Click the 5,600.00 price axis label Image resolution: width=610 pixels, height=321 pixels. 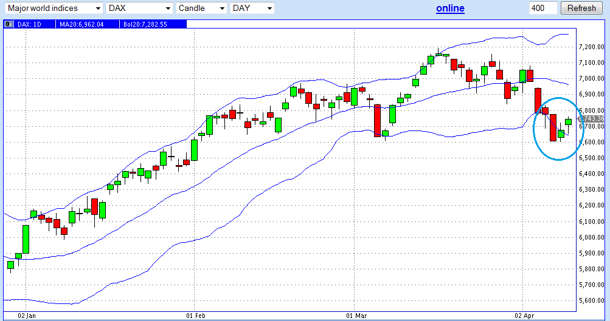tap(591, 300)
